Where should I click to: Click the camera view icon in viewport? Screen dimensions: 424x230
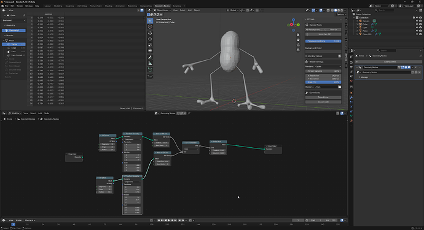[x=298, y=45]
